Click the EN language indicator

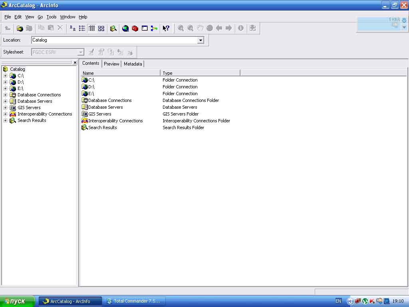pos(338,301)
